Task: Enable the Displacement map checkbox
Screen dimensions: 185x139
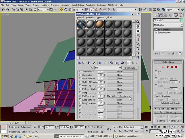Action: point(80,103)
